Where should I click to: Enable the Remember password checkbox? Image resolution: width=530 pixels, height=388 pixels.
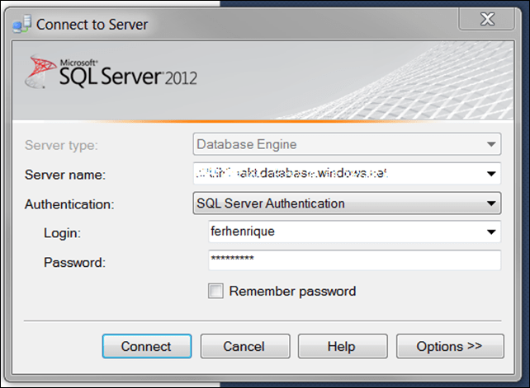pos(216,291)
